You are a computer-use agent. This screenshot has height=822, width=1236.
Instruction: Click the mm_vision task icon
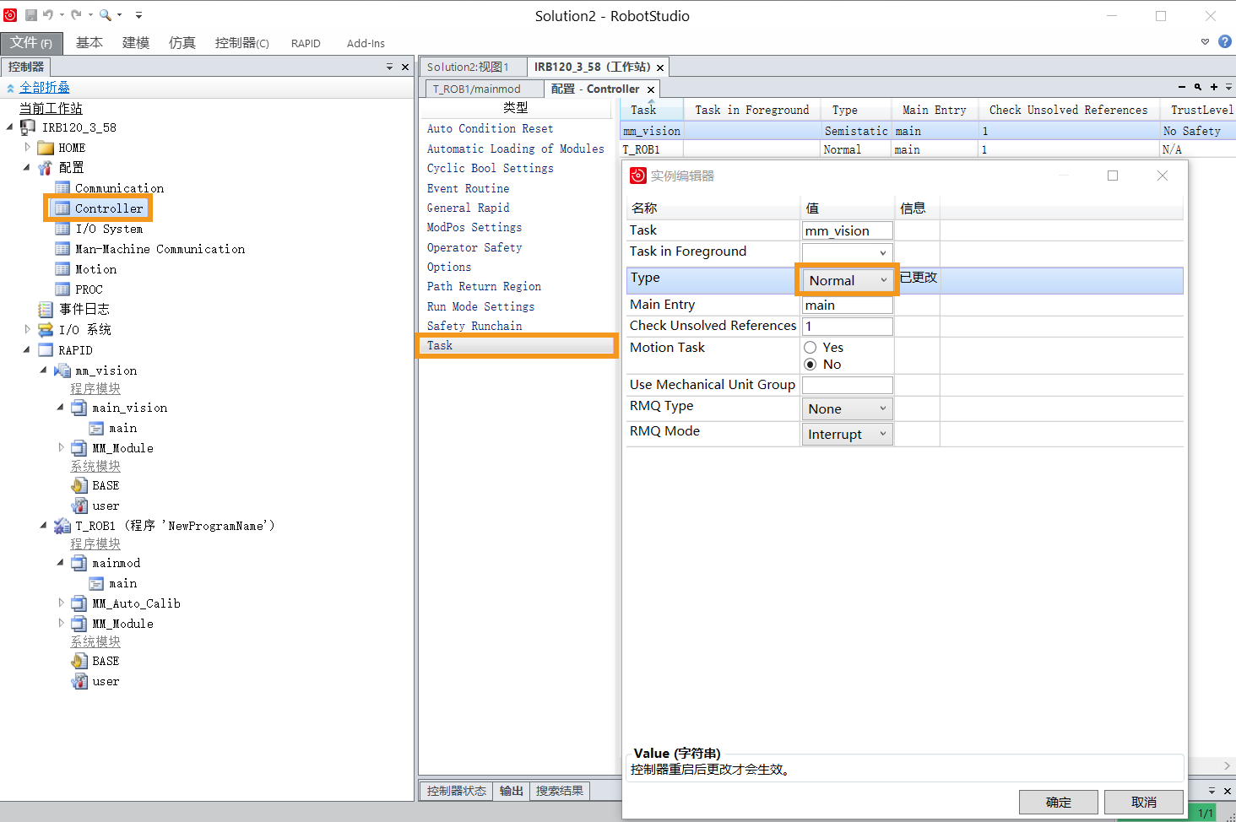coord(62,370)
